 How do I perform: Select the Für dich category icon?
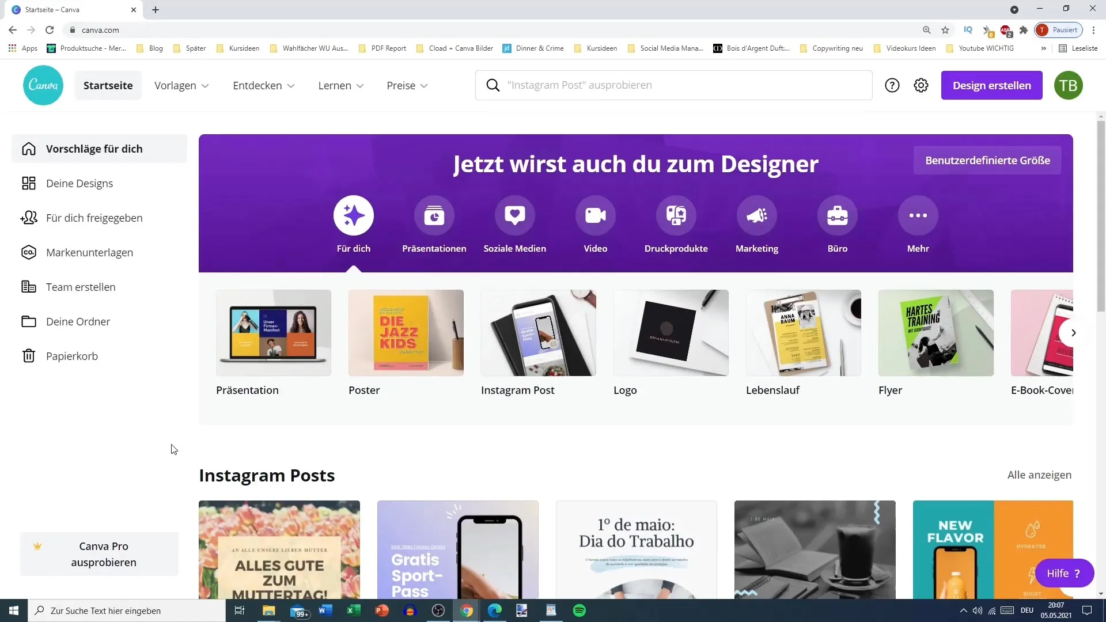[x=354, y=215]
